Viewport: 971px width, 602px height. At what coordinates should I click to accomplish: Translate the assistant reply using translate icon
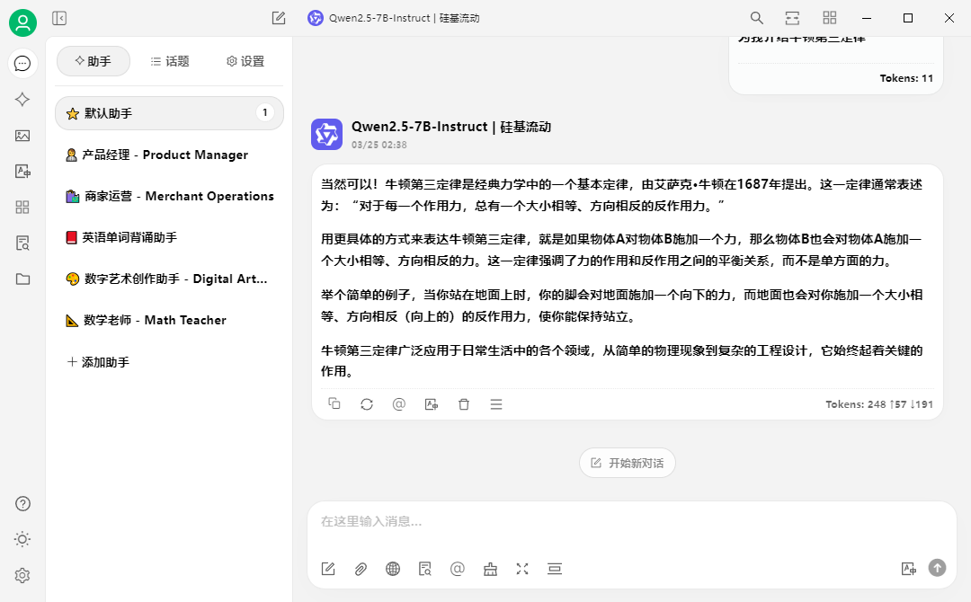(431, 404)
